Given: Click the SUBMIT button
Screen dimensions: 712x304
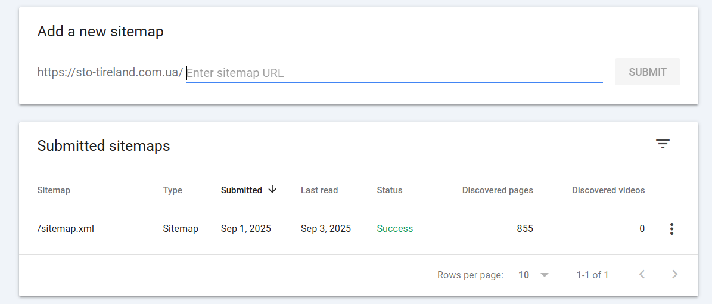Looking at the screenshot, I should click(x=648, y=72).
